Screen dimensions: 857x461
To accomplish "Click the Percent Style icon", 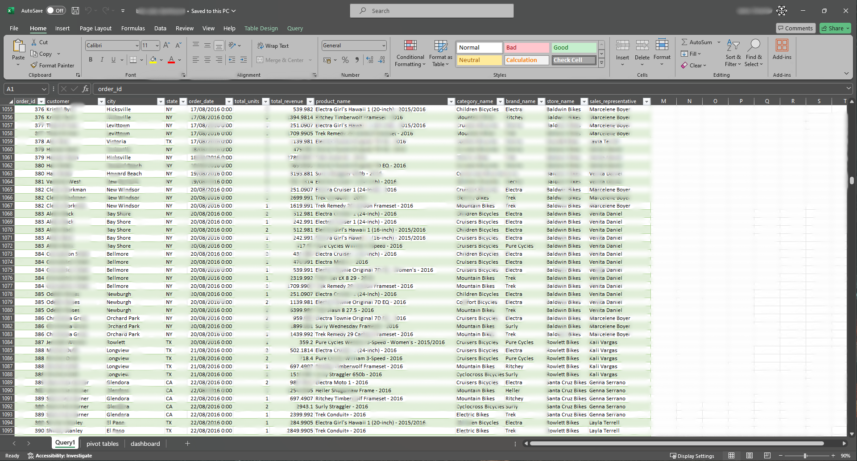I will [345, 60].
